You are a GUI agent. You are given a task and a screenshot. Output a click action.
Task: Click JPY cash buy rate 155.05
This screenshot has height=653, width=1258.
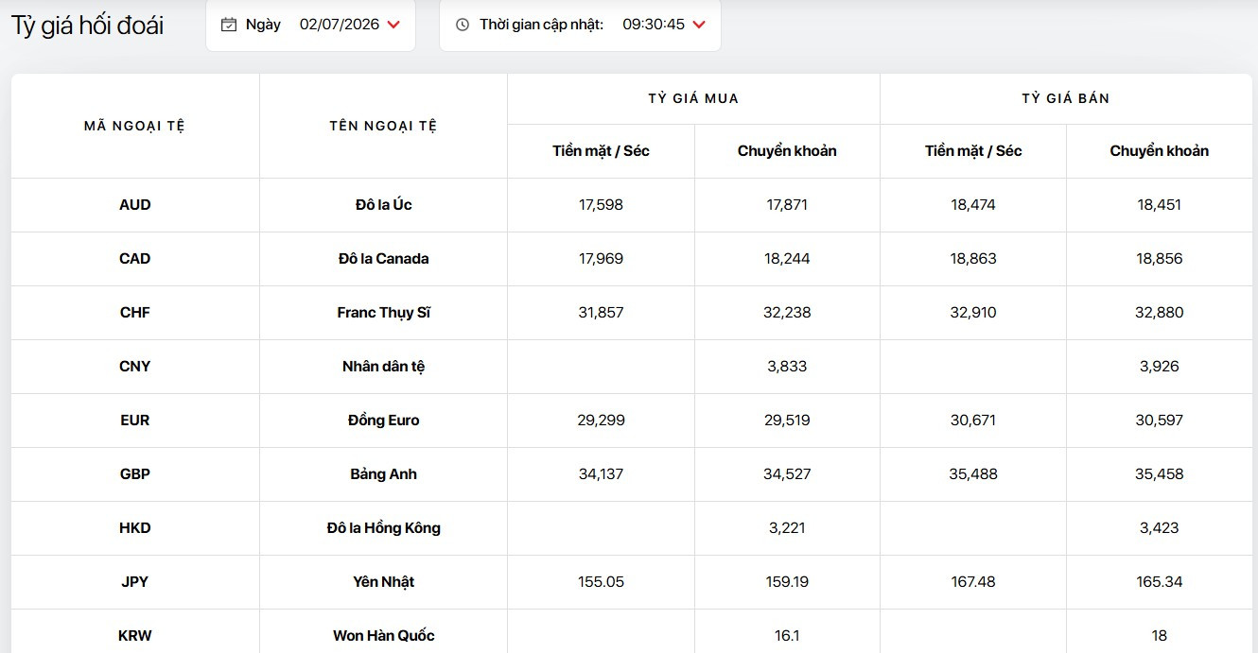[x=601, y=582]
